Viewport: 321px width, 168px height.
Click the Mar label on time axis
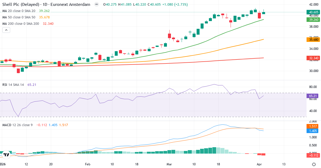pyautogui.click(x=169, y=164)
